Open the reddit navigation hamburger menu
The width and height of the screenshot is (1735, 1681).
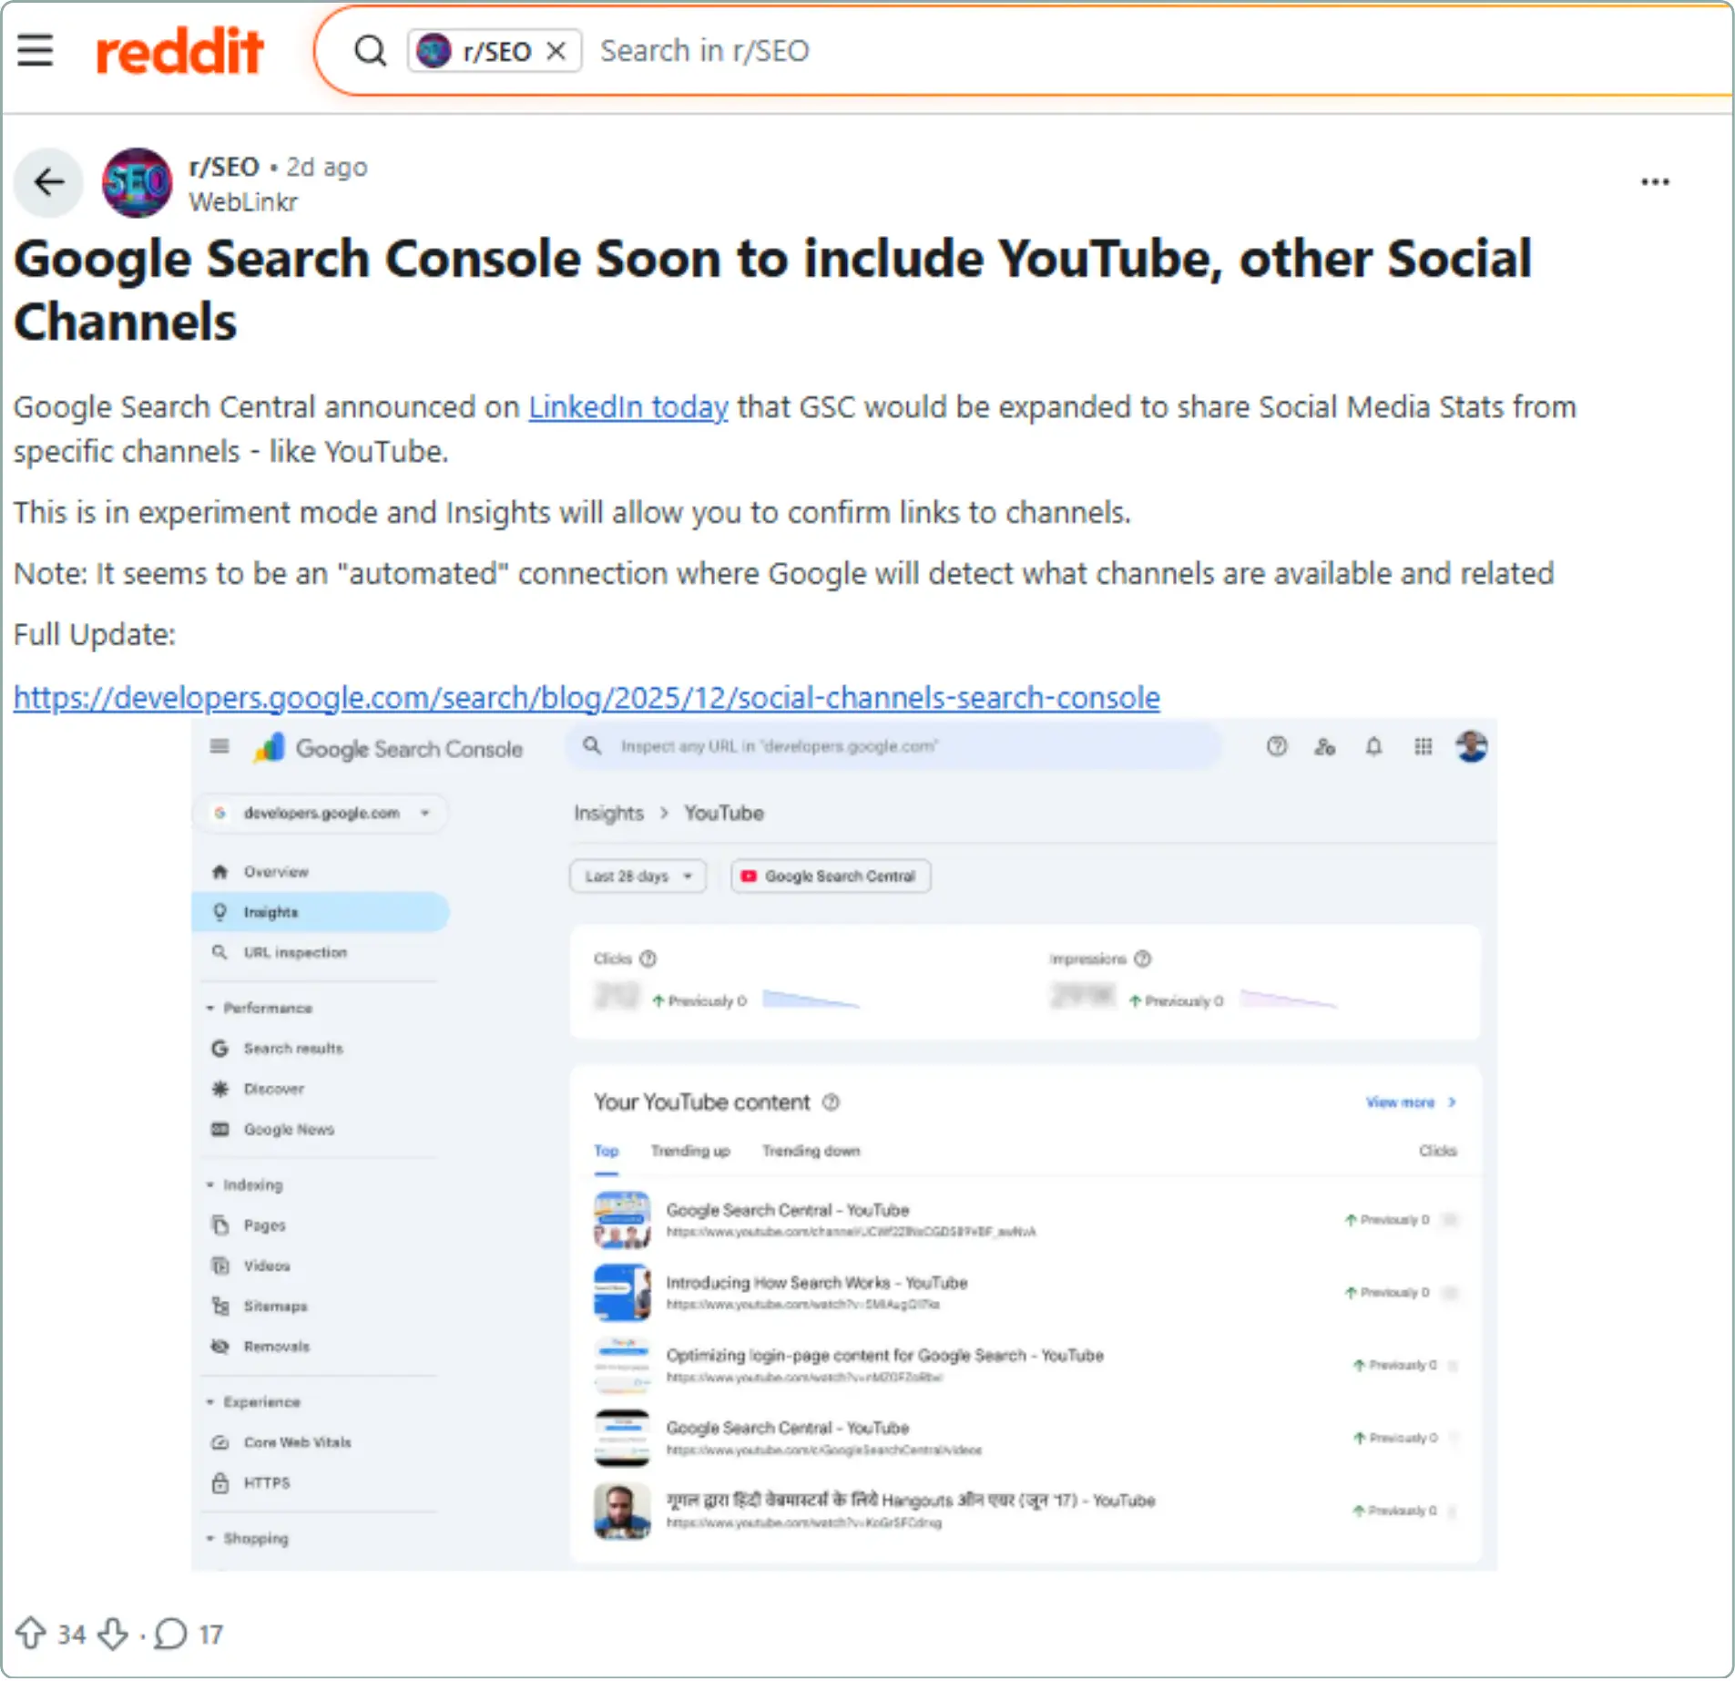[36, 50]
